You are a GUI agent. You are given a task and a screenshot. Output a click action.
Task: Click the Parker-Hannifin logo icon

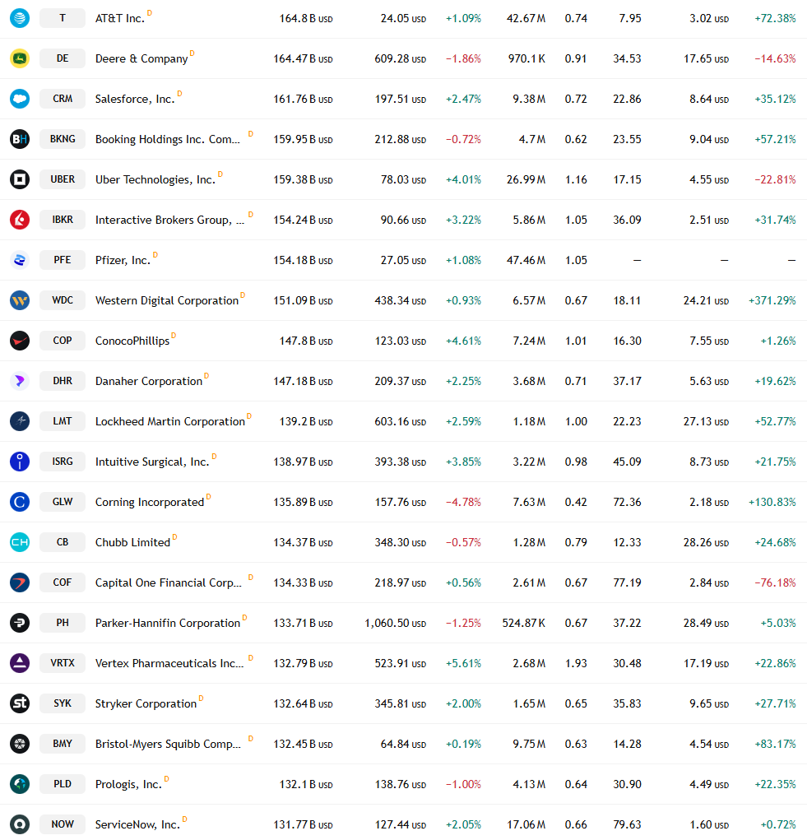[x=20, y=623]
